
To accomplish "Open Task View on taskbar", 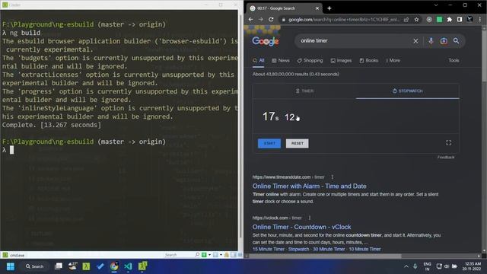I will click(x=59, y=266).
